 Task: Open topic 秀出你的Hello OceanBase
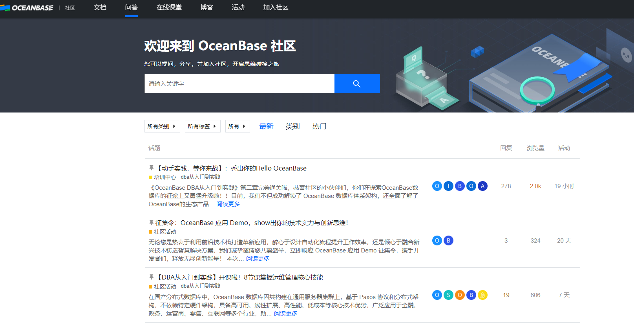coord(231,168)
